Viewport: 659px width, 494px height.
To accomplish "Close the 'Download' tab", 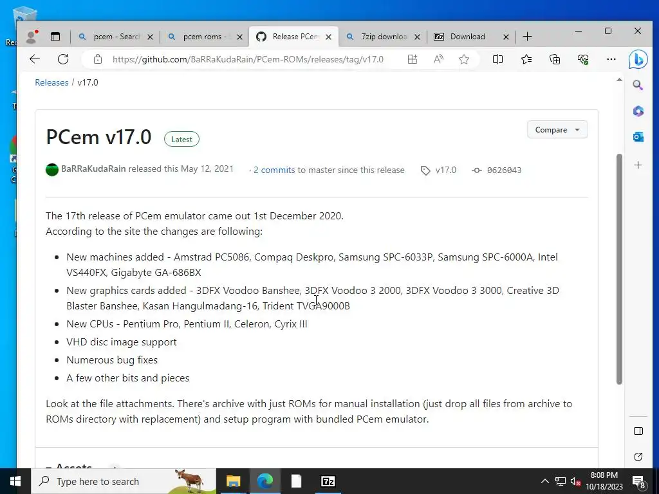I will coord(506,37).
